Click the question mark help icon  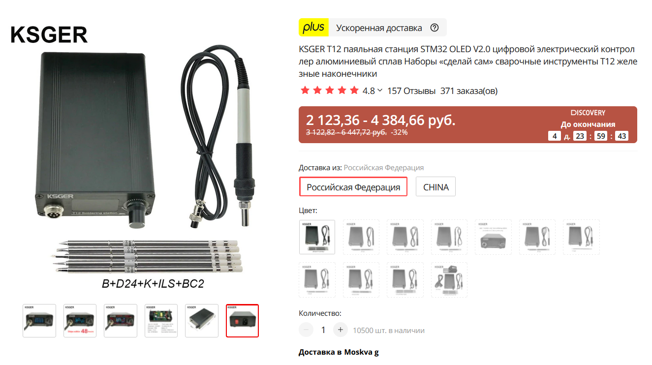click(x=434, y=28)
